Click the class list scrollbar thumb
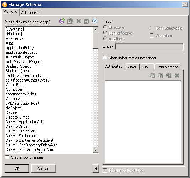The width and height of the screenshot is (190, 178). 96,40
